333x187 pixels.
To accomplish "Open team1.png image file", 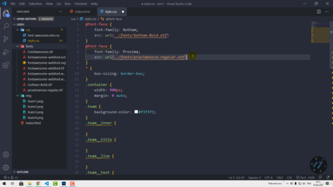I will [x=35, y=101].
